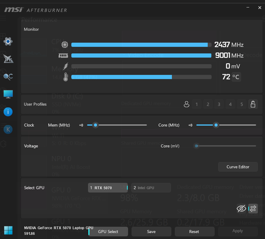Click the Monitor section heading
The height and width of the screenshot is (239, 265).
pos(31,29)
